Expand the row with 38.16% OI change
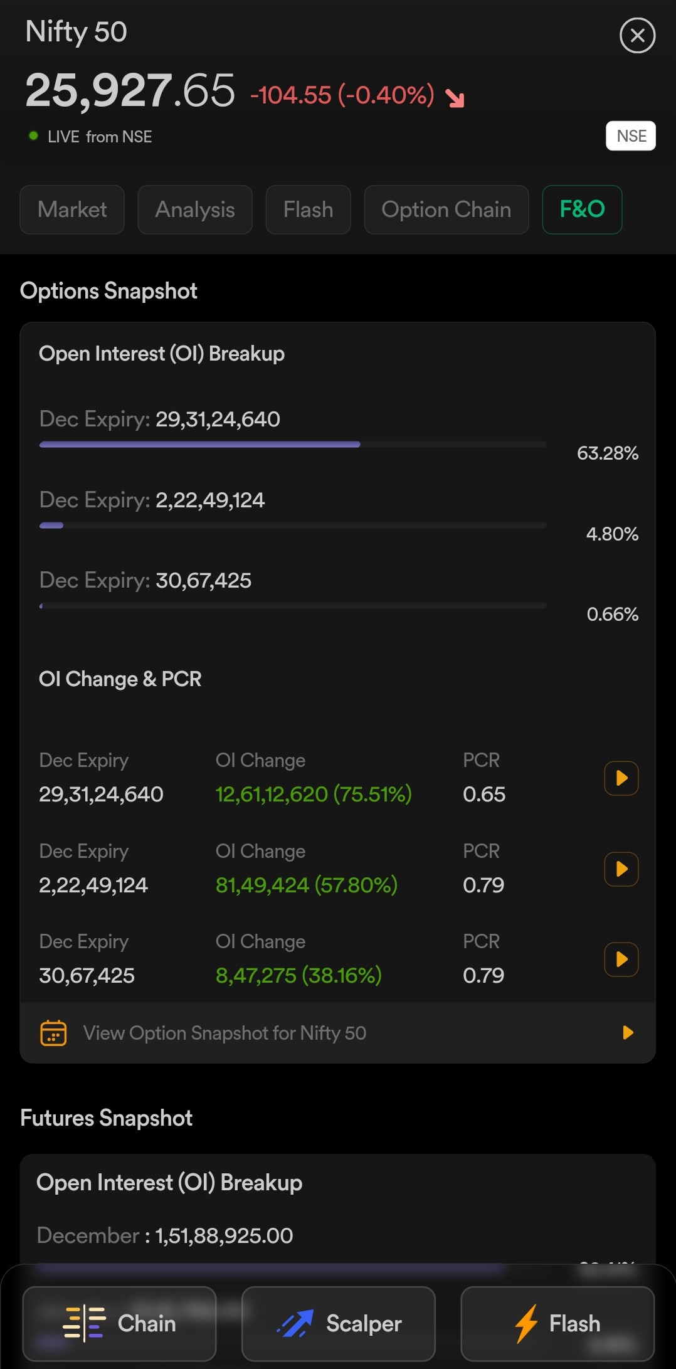The height and width of the screenshot is (1369, 676). (x=621, y=959)
